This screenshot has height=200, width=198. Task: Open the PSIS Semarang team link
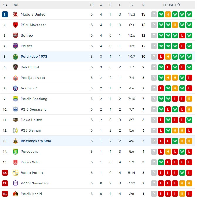click(33, 109)
